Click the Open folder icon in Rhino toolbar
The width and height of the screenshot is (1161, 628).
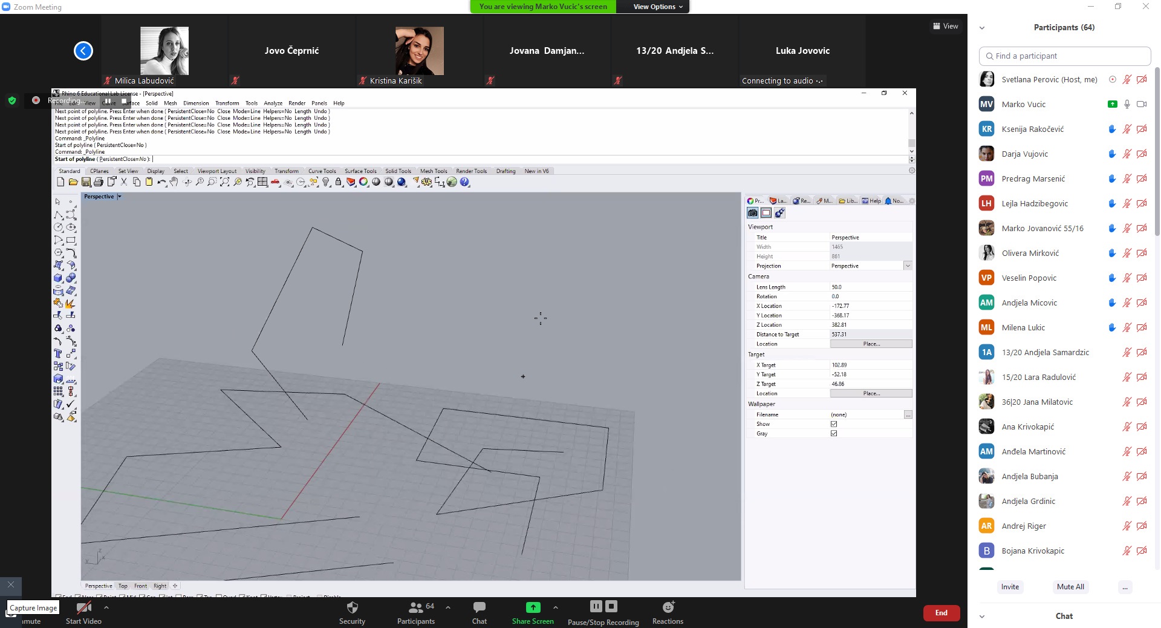[x=73, y=182]
